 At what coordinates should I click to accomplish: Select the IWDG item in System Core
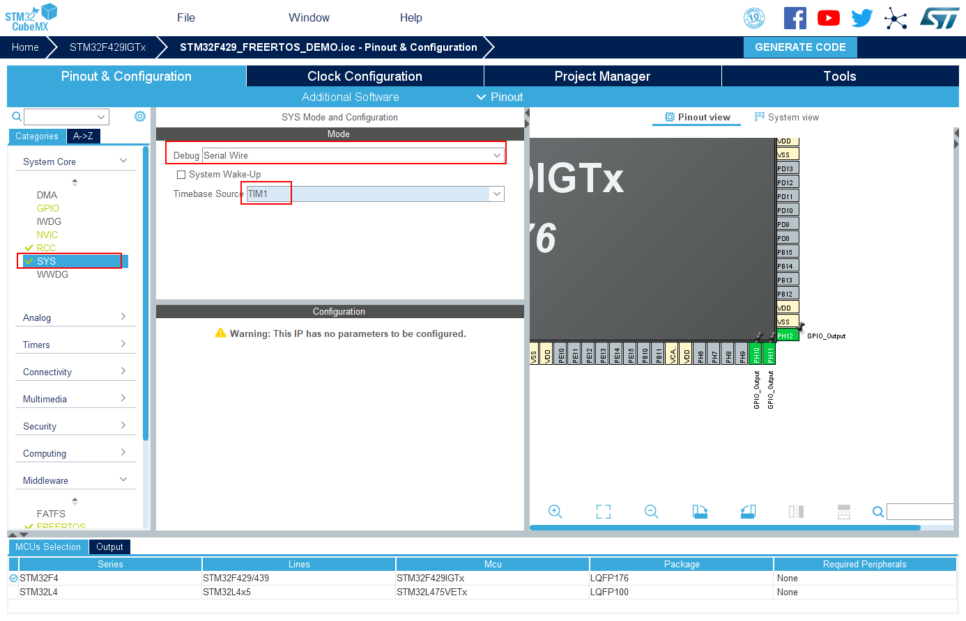[x=49, y=221]
